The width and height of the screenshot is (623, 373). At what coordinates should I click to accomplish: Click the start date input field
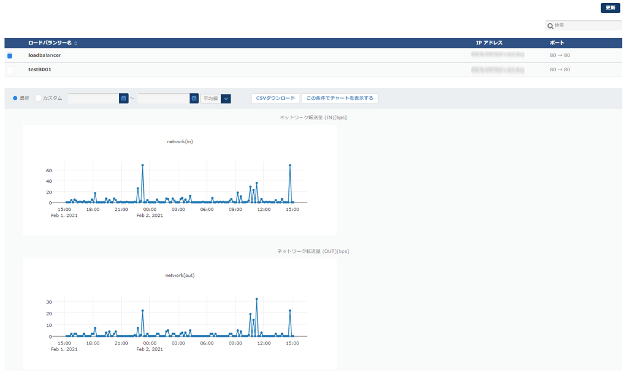coord(93,99)
